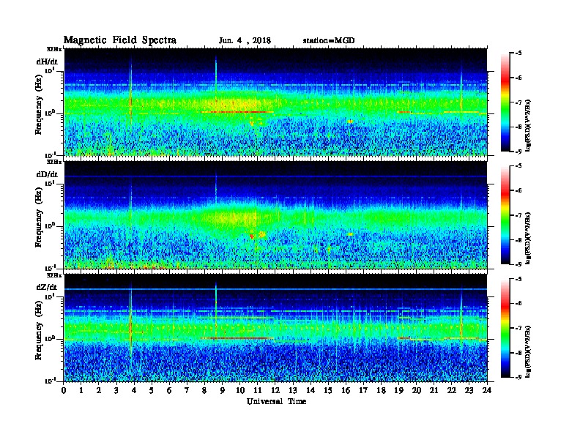Click the hour 16 tick label
The image size is (580, 448).
point(346,390)
